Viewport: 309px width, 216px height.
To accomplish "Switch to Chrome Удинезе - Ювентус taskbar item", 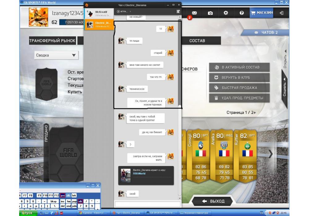I will (x=93, y=213).
